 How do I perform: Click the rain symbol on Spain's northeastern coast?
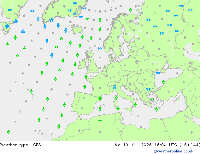pyautogui.click(x=100, y=98)
